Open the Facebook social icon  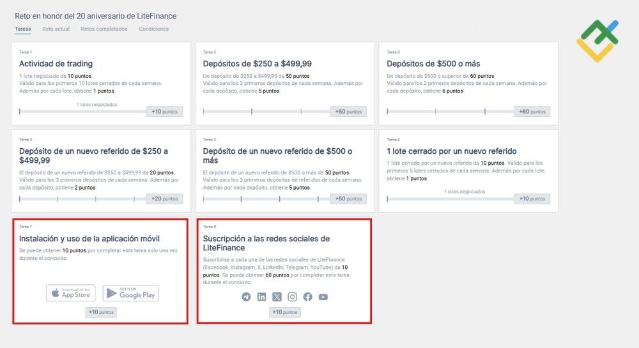(308, 297)
